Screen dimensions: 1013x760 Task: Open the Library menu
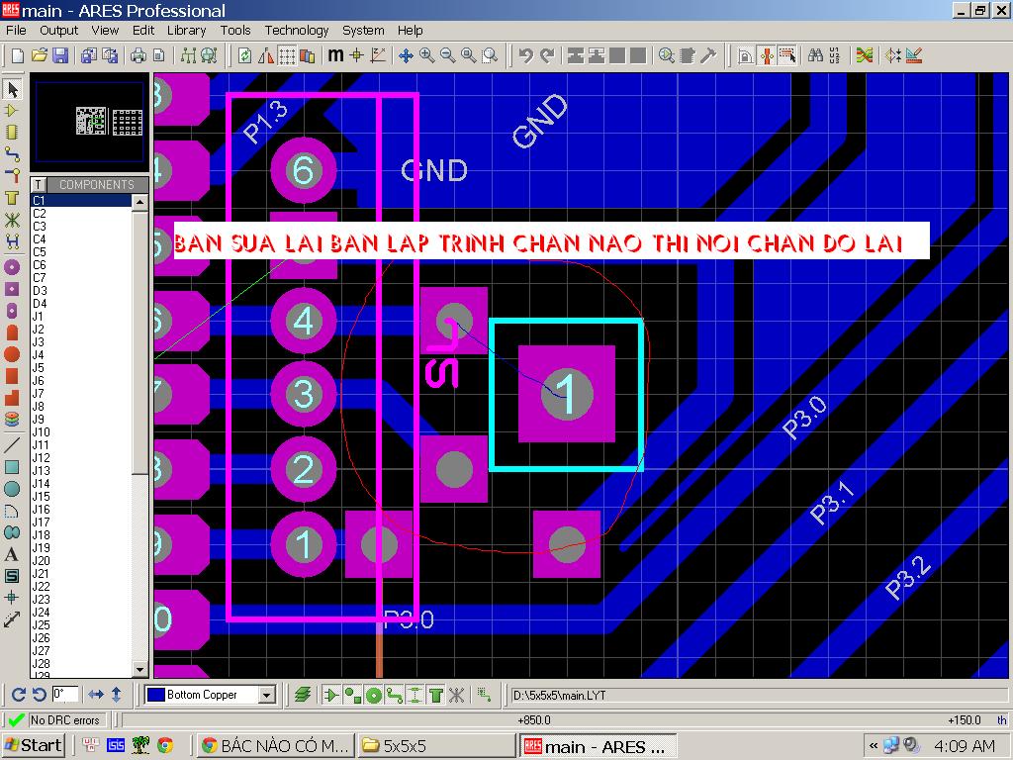pyautogui.click(x=186, y=31)
